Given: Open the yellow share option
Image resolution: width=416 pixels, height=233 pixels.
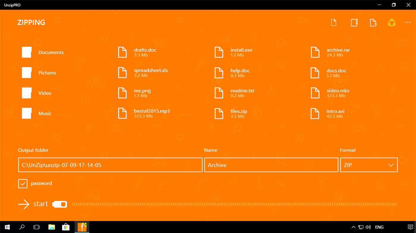Looking at the screenshot, I should [x=392, y=22].
